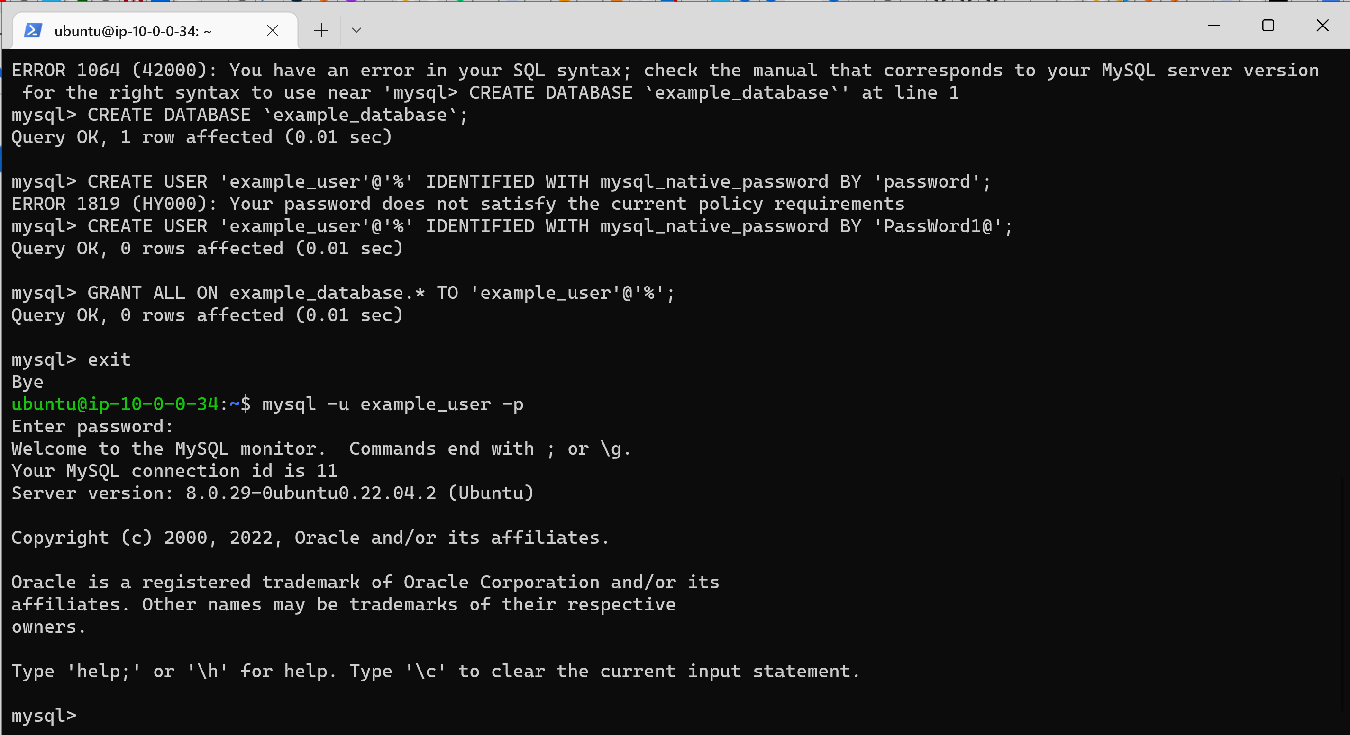This screenshot has height=735, width=1350.
Task: Maximize the Windows Terminal window
Action: [1269, 25]
